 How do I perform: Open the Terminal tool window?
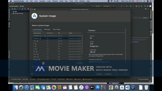pos(70,79)
